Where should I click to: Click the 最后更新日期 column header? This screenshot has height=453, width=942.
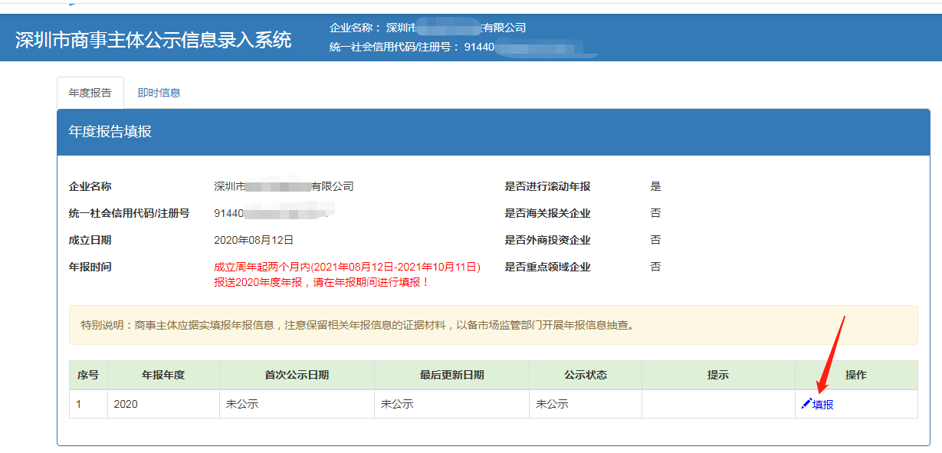click(x=451, y=375)
